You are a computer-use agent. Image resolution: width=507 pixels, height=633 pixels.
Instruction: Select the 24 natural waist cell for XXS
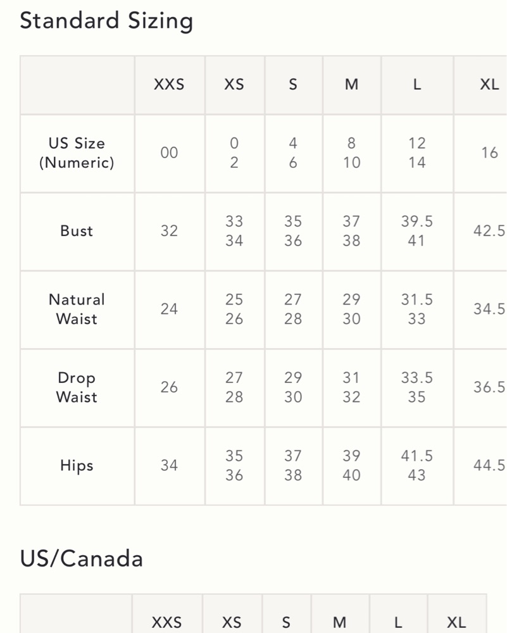click(169, 310)
